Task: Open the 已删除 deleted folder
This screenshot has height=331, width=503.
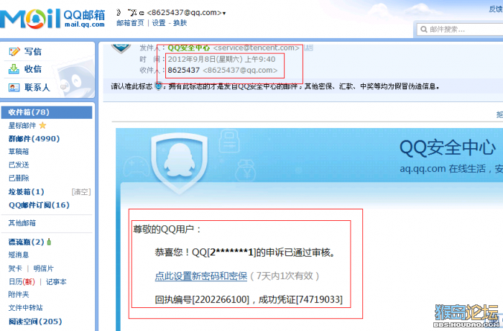Action: pos(19,178)
